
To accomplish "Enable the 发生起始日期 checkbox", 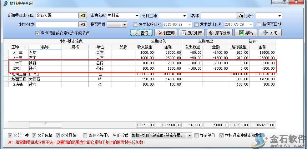I will pyautogui.click(x=135, y=24).
